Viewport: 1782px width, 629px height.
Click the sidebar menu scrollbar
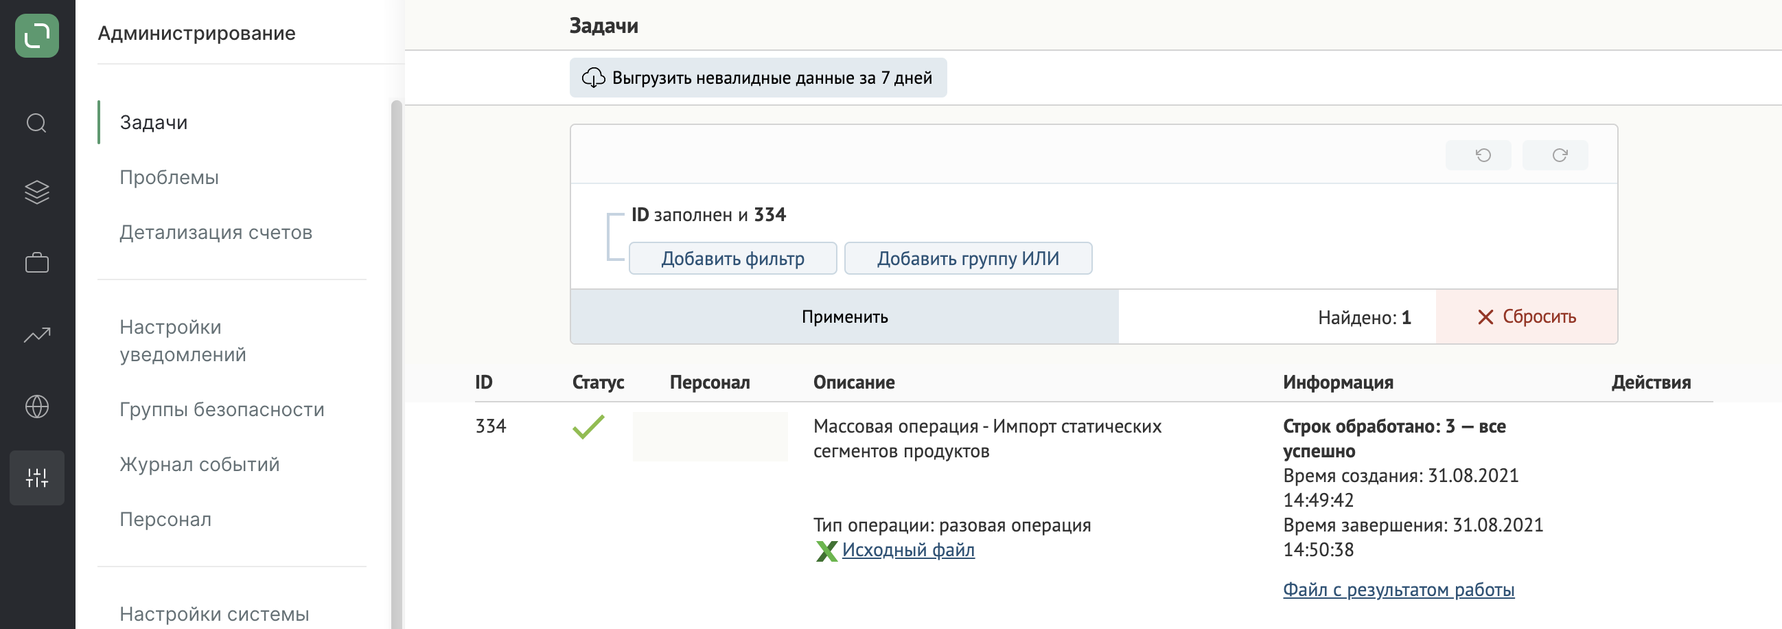[x=396, y=365]
